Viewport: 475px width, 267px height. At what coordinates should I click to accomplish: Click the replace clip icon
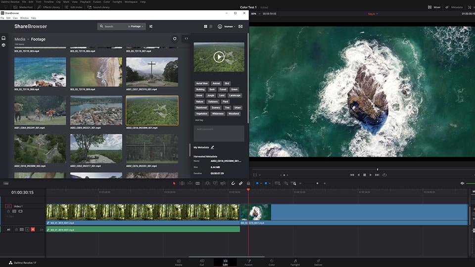coord(223,183)
